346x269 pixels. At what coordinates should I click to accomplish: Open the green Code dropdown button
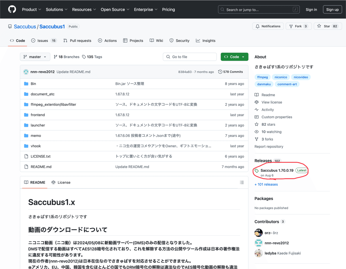pos(234,57)
